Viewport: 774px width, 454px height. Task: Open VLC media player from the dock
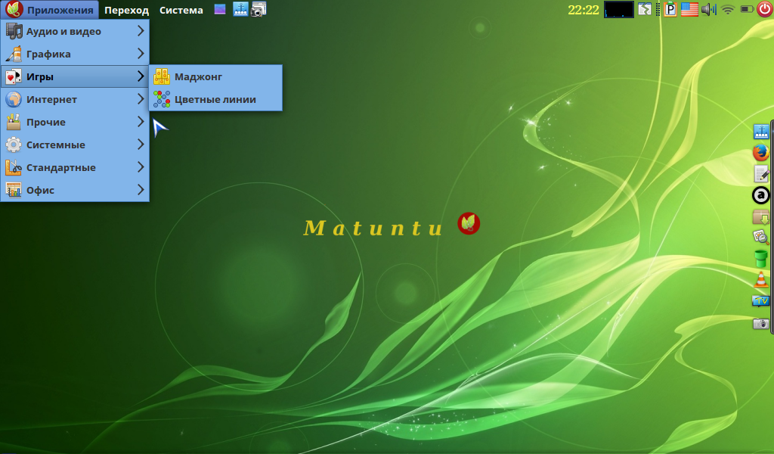[760, 280]
